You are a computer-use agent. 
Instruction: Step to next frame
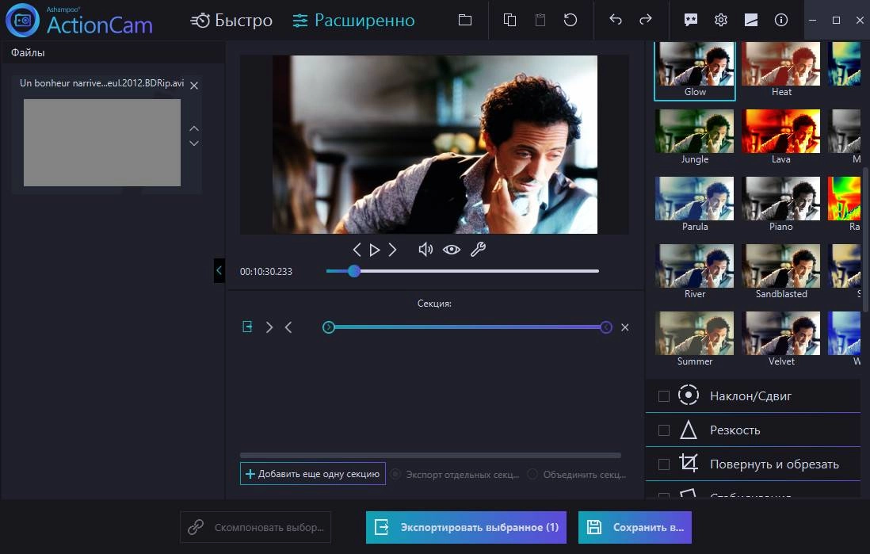click(x=392, y=250)
